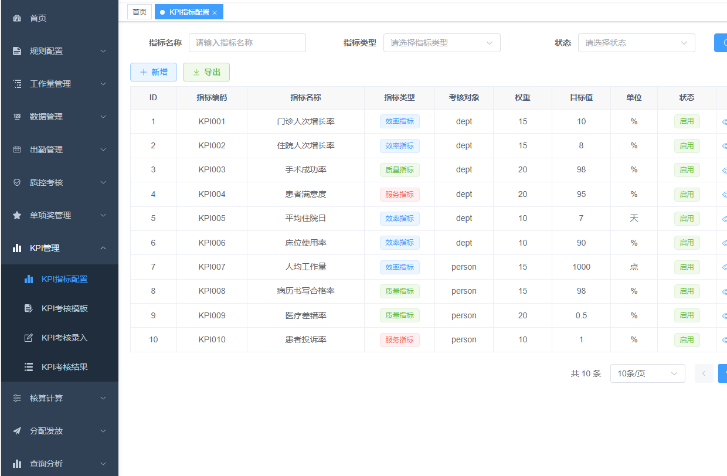Open the 指标类型 dropdown
The width and height of the screenshot is (727, 476).
[442, 43]
